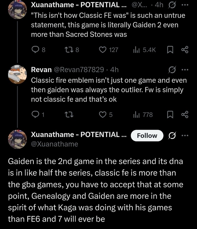The image size is (197, 229).
Task: View analytics showing 5.4K views
Action: click(x=144, y=50)
